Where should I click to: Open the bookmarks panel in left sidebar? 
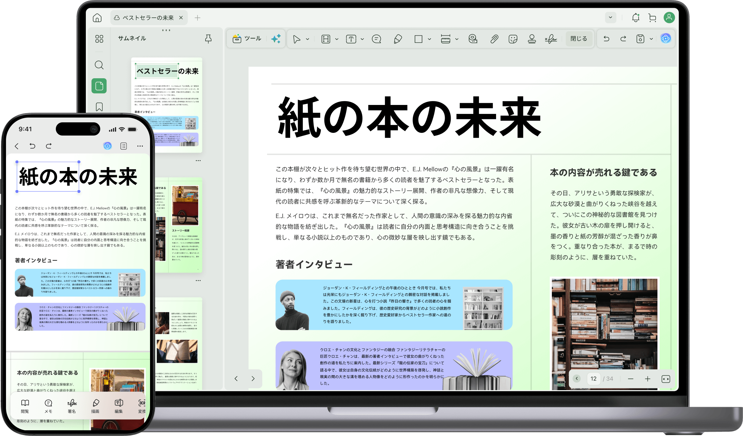point(99,107)
